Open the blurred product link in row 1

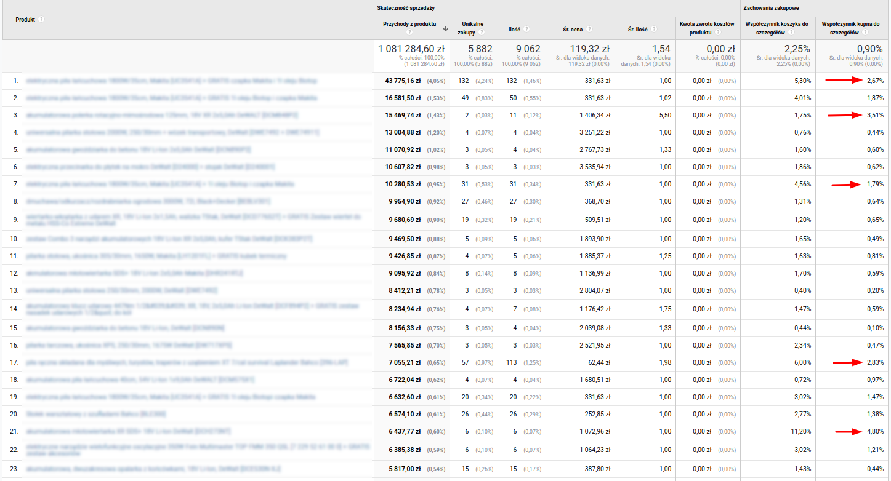pyautogui.click(x=172, y=81)
